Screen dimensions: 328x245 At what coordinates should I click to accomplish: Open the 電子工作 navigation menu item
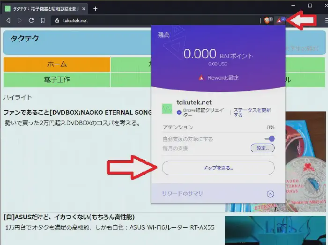(x=57, y=80)
